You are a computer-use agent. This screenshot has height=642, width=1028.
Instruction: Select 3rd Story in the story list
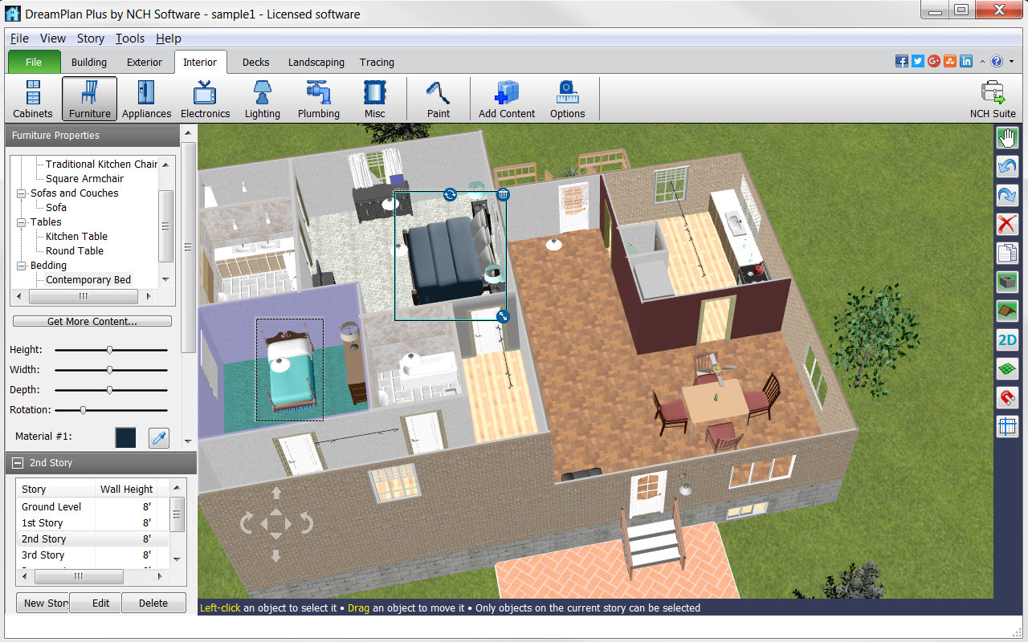(x=43, y=555)
